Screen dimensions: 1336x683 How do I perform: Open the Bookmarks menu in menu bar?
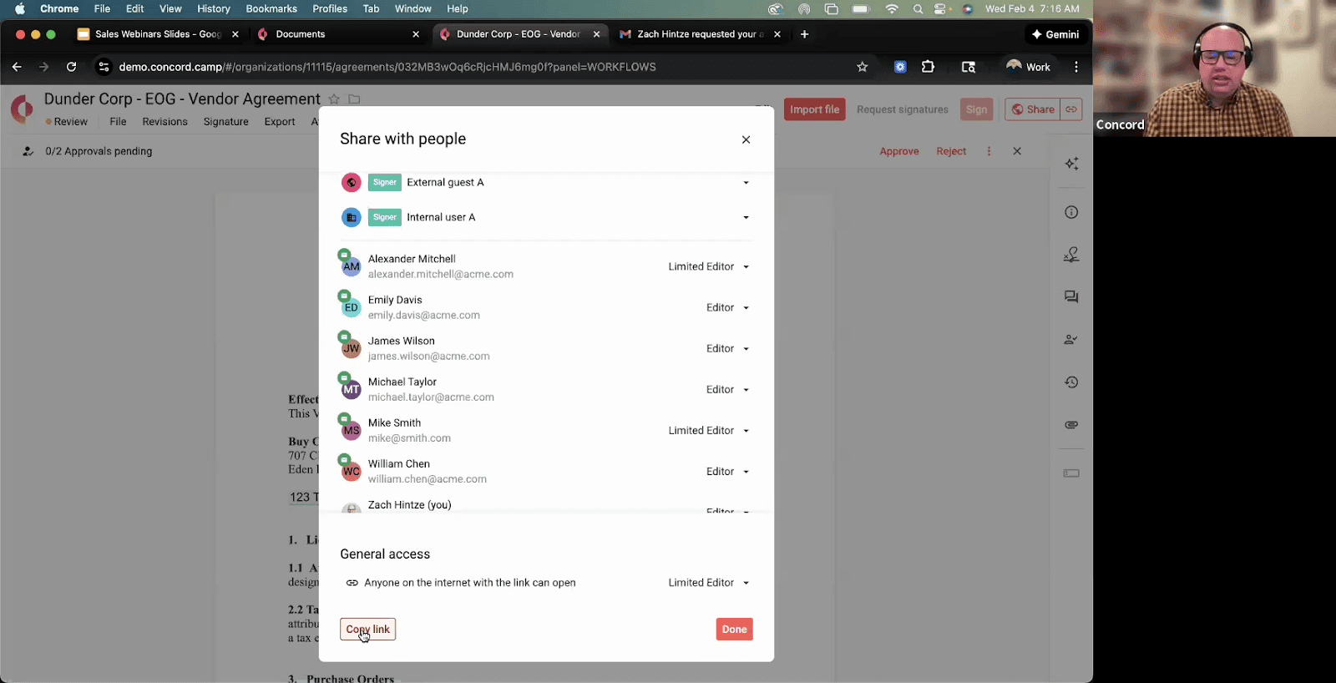(x=271, y=8)
